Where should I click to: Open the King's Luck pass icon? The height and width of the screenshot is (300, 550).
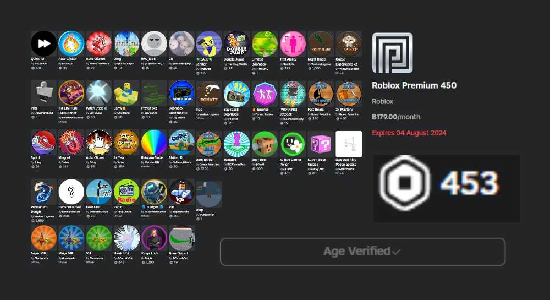(154, 238)
